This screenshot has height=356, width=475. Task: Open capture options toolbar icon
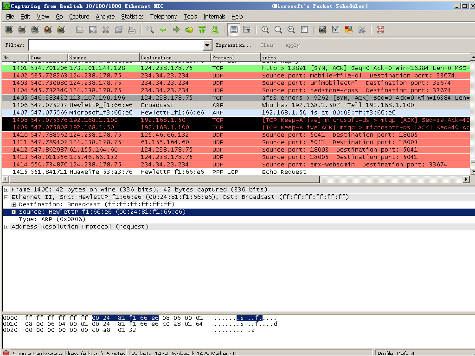click(x=22, y=30)
